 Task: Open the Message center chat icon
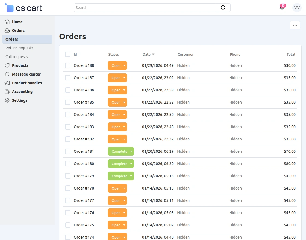[7, 74]
